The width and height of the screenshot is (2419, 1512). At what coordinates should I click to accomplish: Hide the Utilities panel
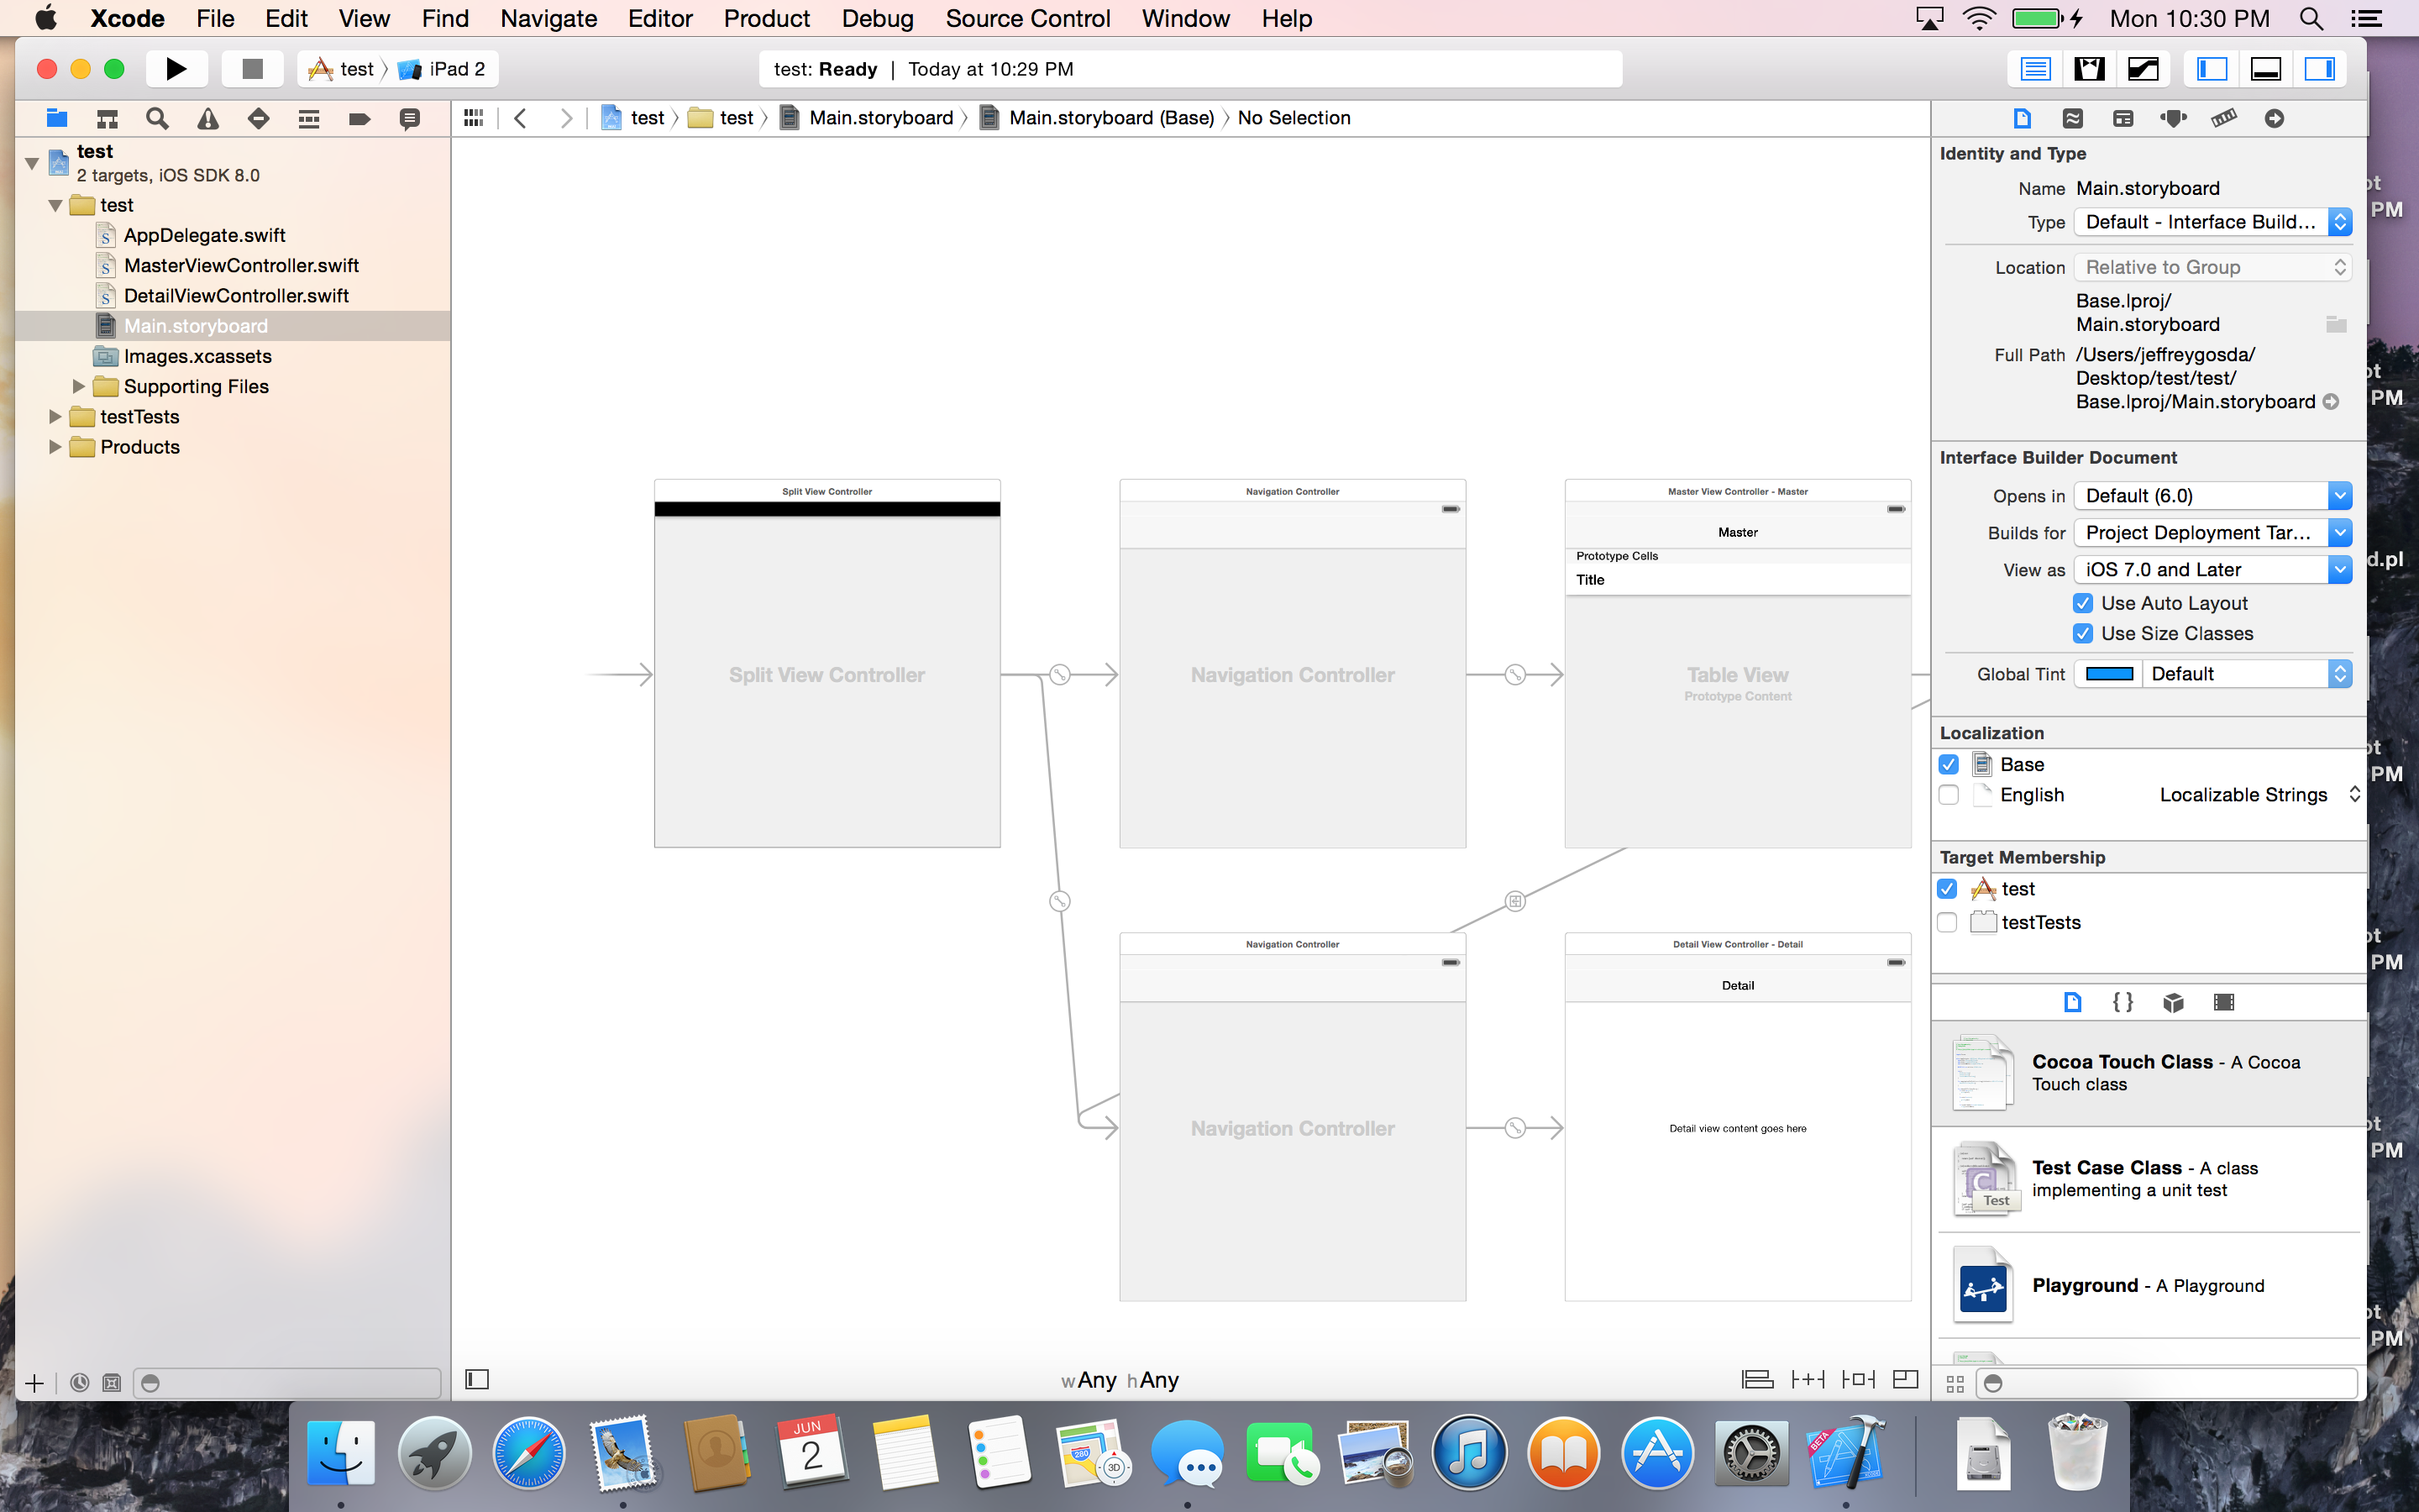(2319, 69)
